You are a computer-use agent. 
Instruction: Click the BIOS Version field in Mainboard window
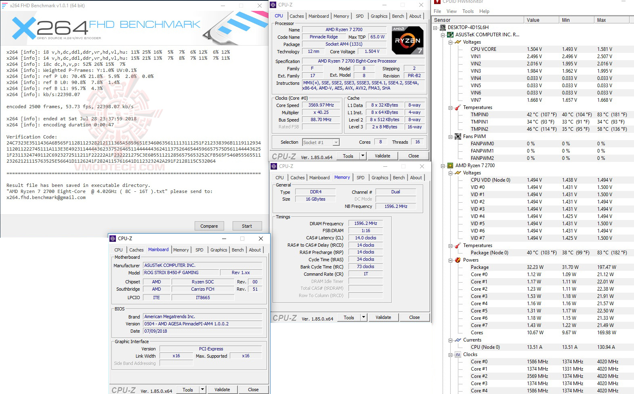point(203,324)
